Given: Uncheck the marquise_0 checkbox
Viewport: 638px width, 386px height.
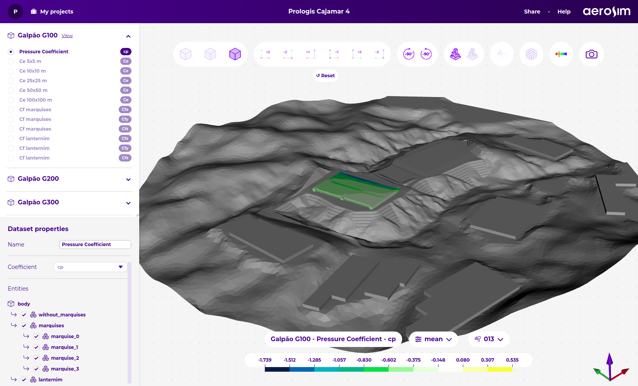Looking at the screenshot, I should point(36,337).
